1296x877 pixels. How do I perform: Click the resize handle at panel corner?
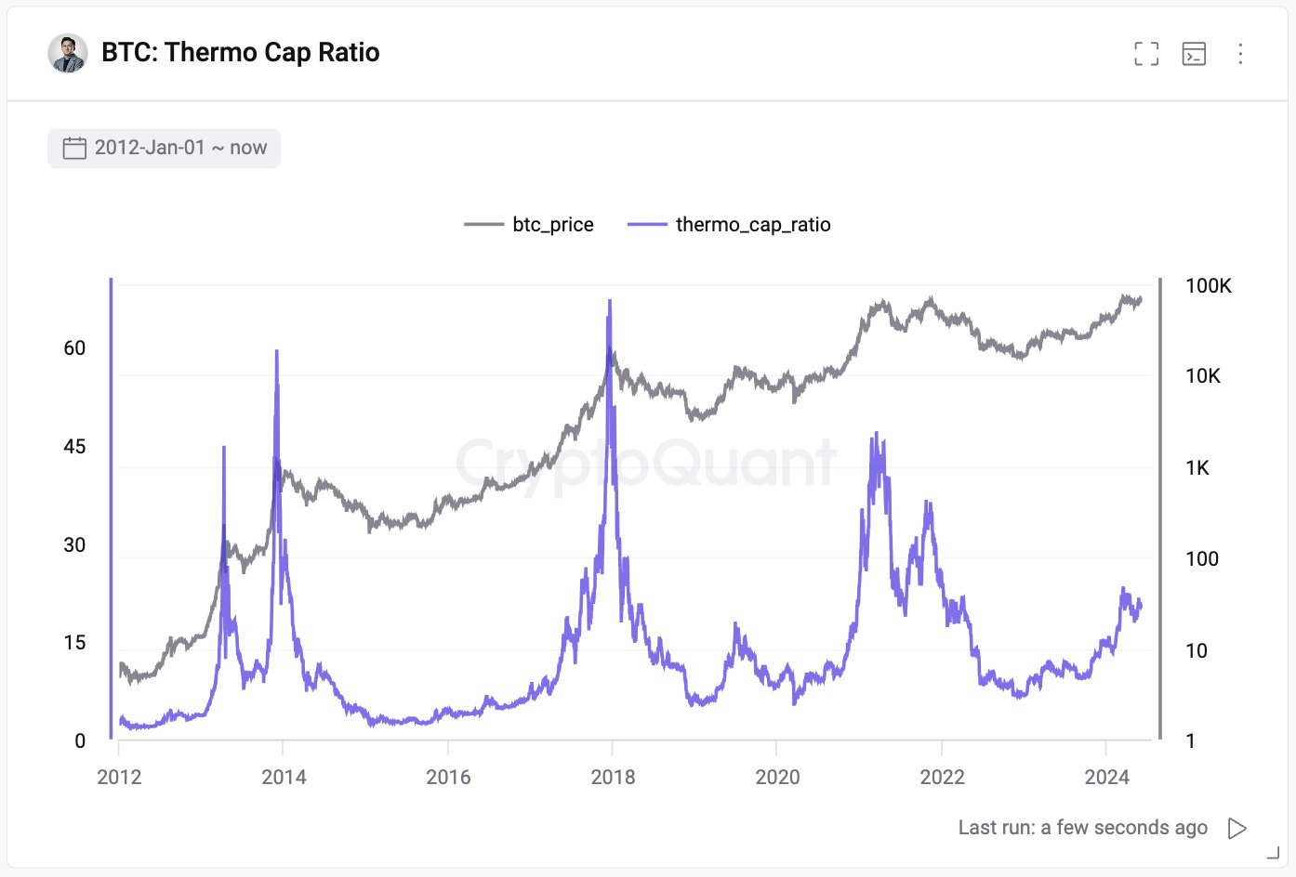1273,852
